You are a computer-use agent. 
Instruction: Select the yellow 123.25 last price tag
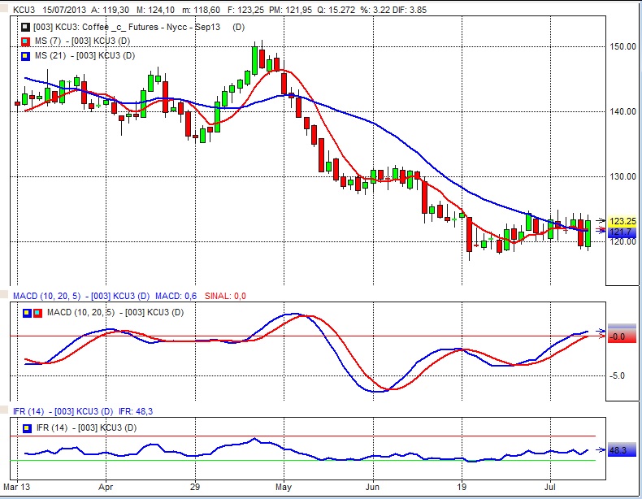click(622, 221)
